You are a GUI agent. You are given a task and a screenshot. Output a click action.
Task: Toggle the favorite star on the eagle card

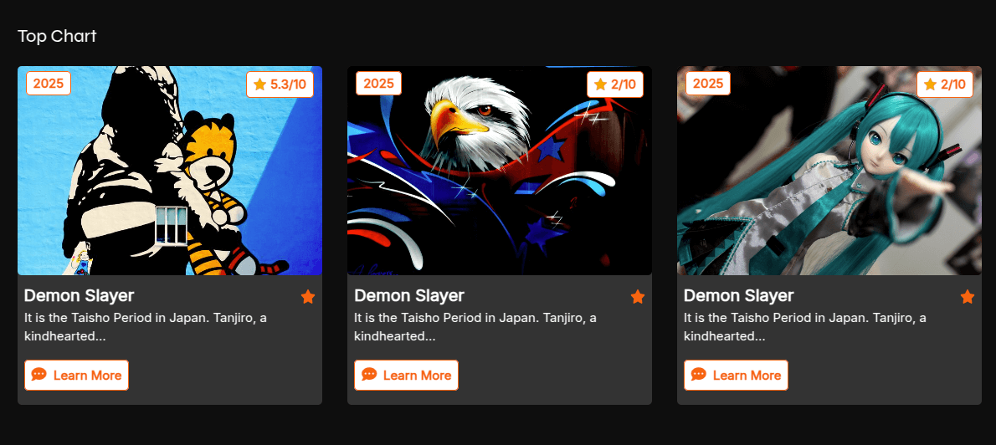point(638,296)
